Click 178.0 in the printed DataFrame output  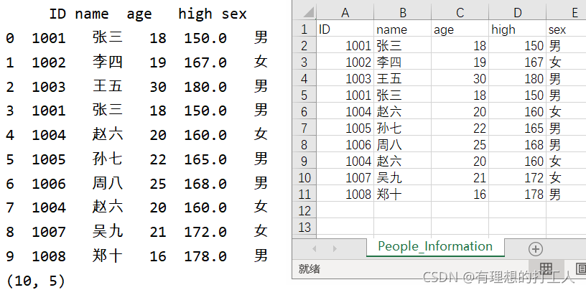pos(205,256)
